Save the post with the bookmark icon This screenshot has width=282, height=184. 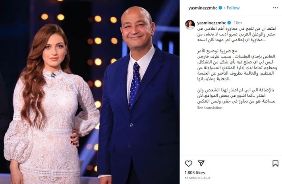tap(275, 163)
